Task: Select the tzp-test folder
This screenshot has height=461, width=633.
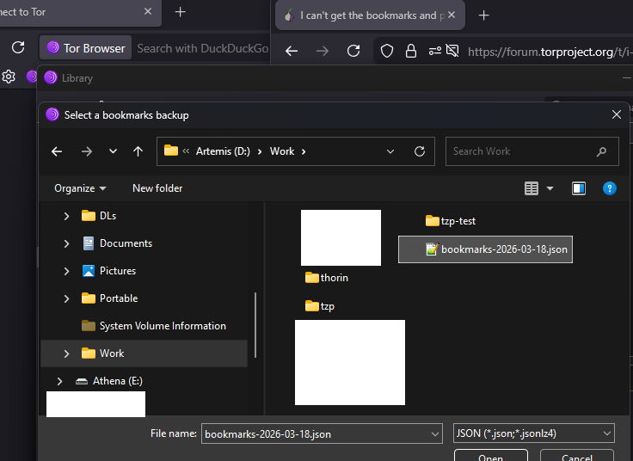Action: [451, 221]
